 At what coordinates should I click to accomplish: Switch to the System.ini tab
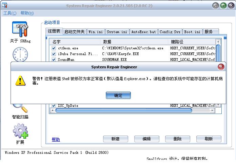click(117, 32)
